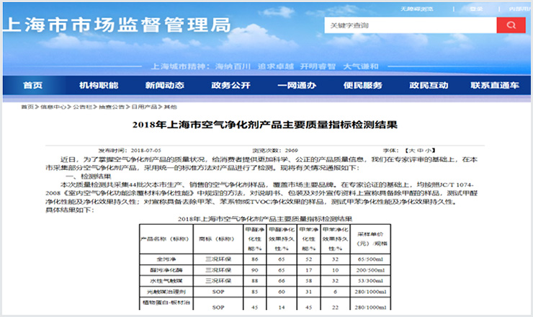
Task: Open the 新闻动态 nav tab
Action: [x=164, y=85]
